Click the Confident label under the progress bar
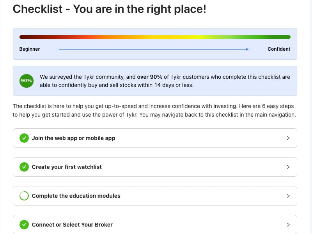The height and width of the screenshot is (234, 312). point(279,49)
